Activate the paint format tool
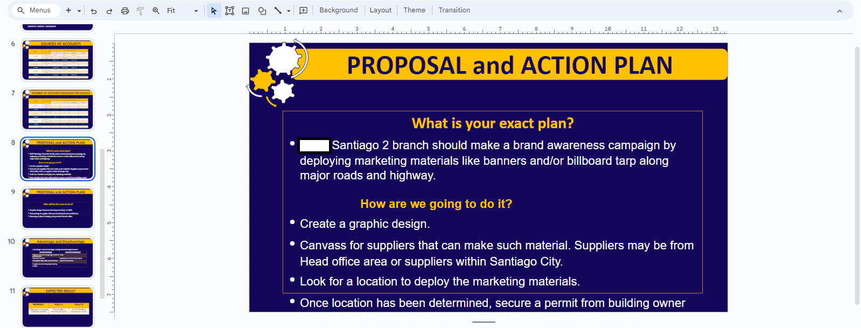 click(x=140, y=11)
